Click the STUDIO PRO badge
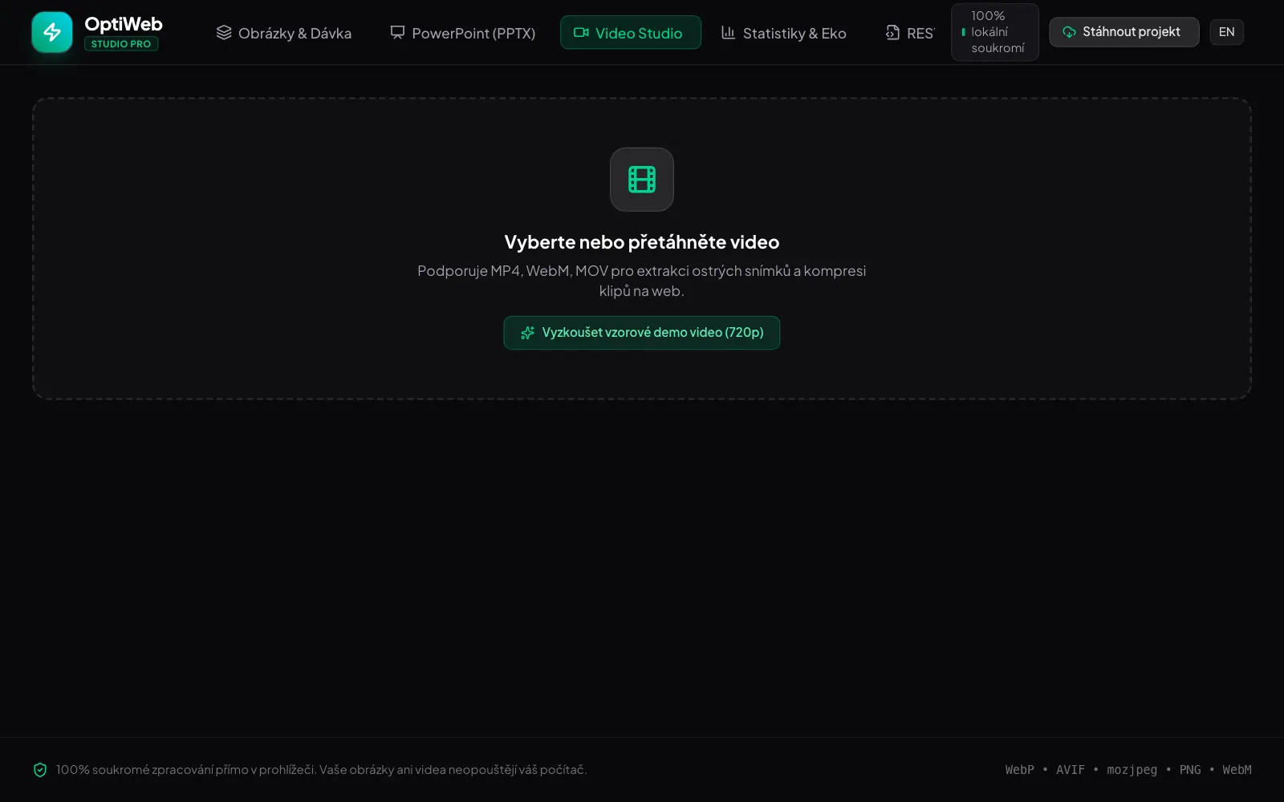Image resolution: width=1284 pixels, height=802 pixels. point(121,44)
